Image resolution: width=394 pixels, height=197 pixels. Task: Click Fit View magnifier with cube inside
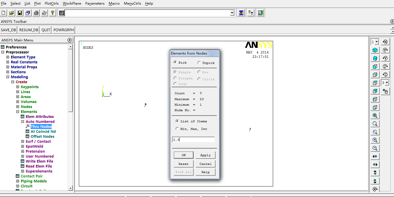click(375, 116)
